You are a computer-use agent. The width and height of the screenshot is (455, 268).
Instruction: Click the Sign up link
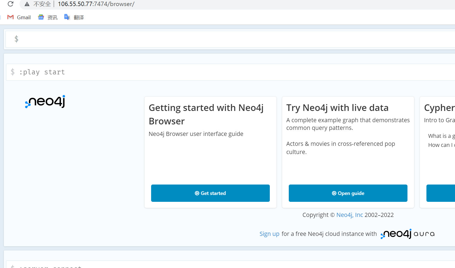click(269, 234)
